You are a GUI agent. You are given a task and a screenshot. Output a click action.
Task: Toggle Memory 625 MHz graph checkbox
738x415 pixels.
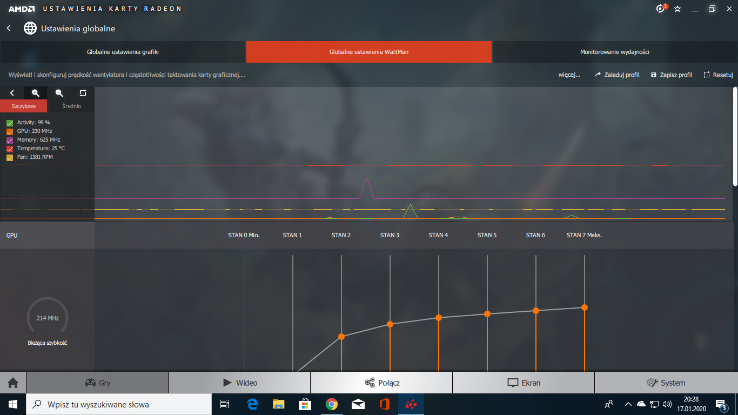10,140
